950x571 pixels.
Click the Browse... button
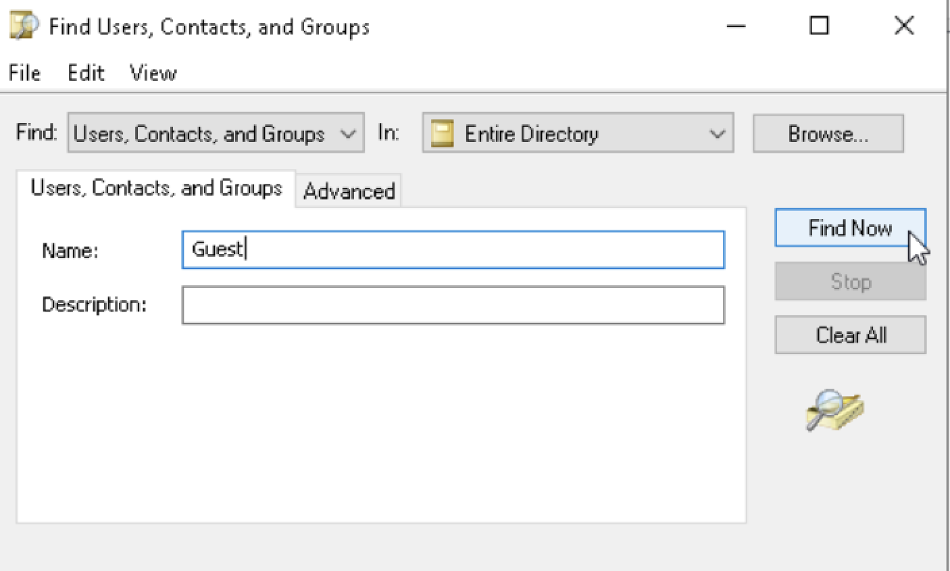click(828, 133)
